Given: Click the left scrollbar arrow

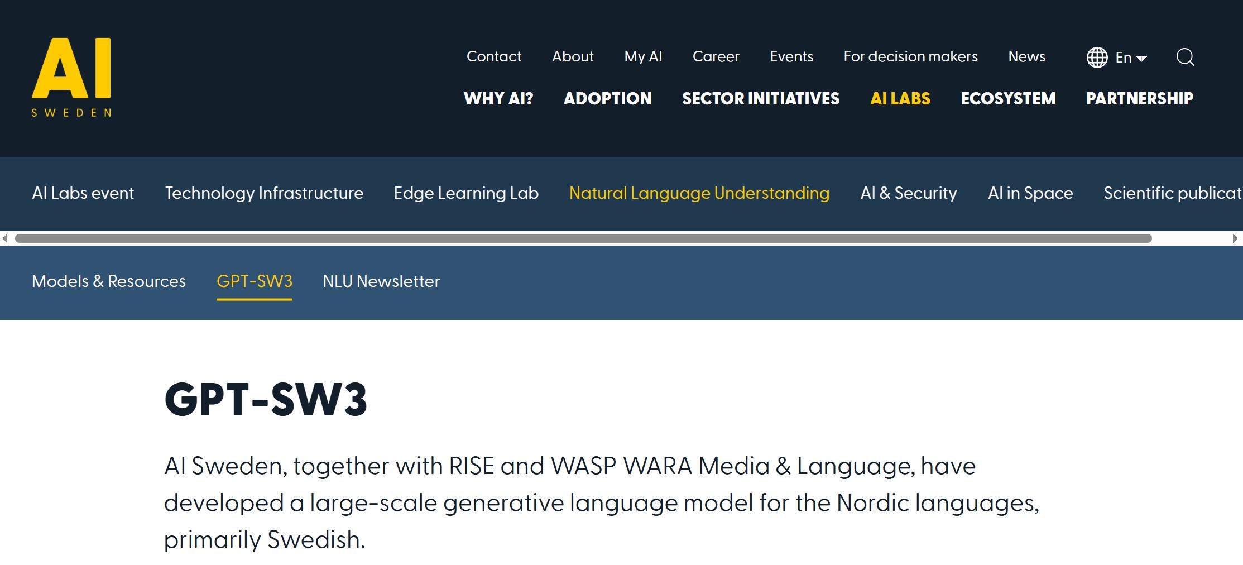Looking at the screenshot, I should 5,238.
